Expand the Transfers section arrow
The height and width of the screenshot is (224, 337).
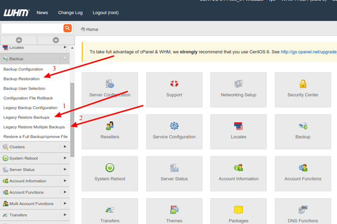[65, 215]
